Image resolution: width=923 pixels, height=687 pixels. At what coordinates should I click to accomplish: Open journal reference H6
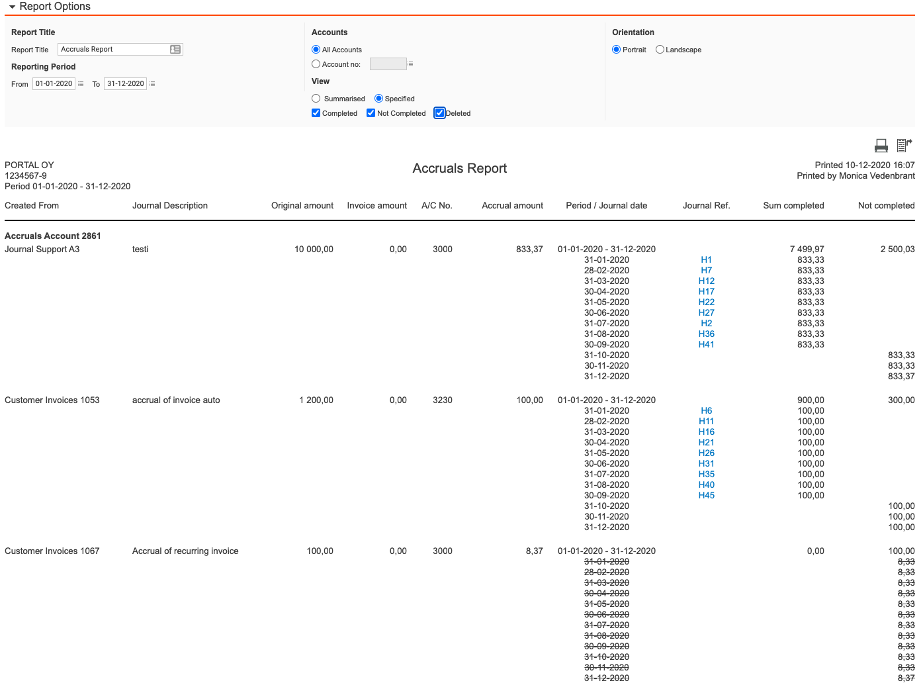(x=706, y=411)
